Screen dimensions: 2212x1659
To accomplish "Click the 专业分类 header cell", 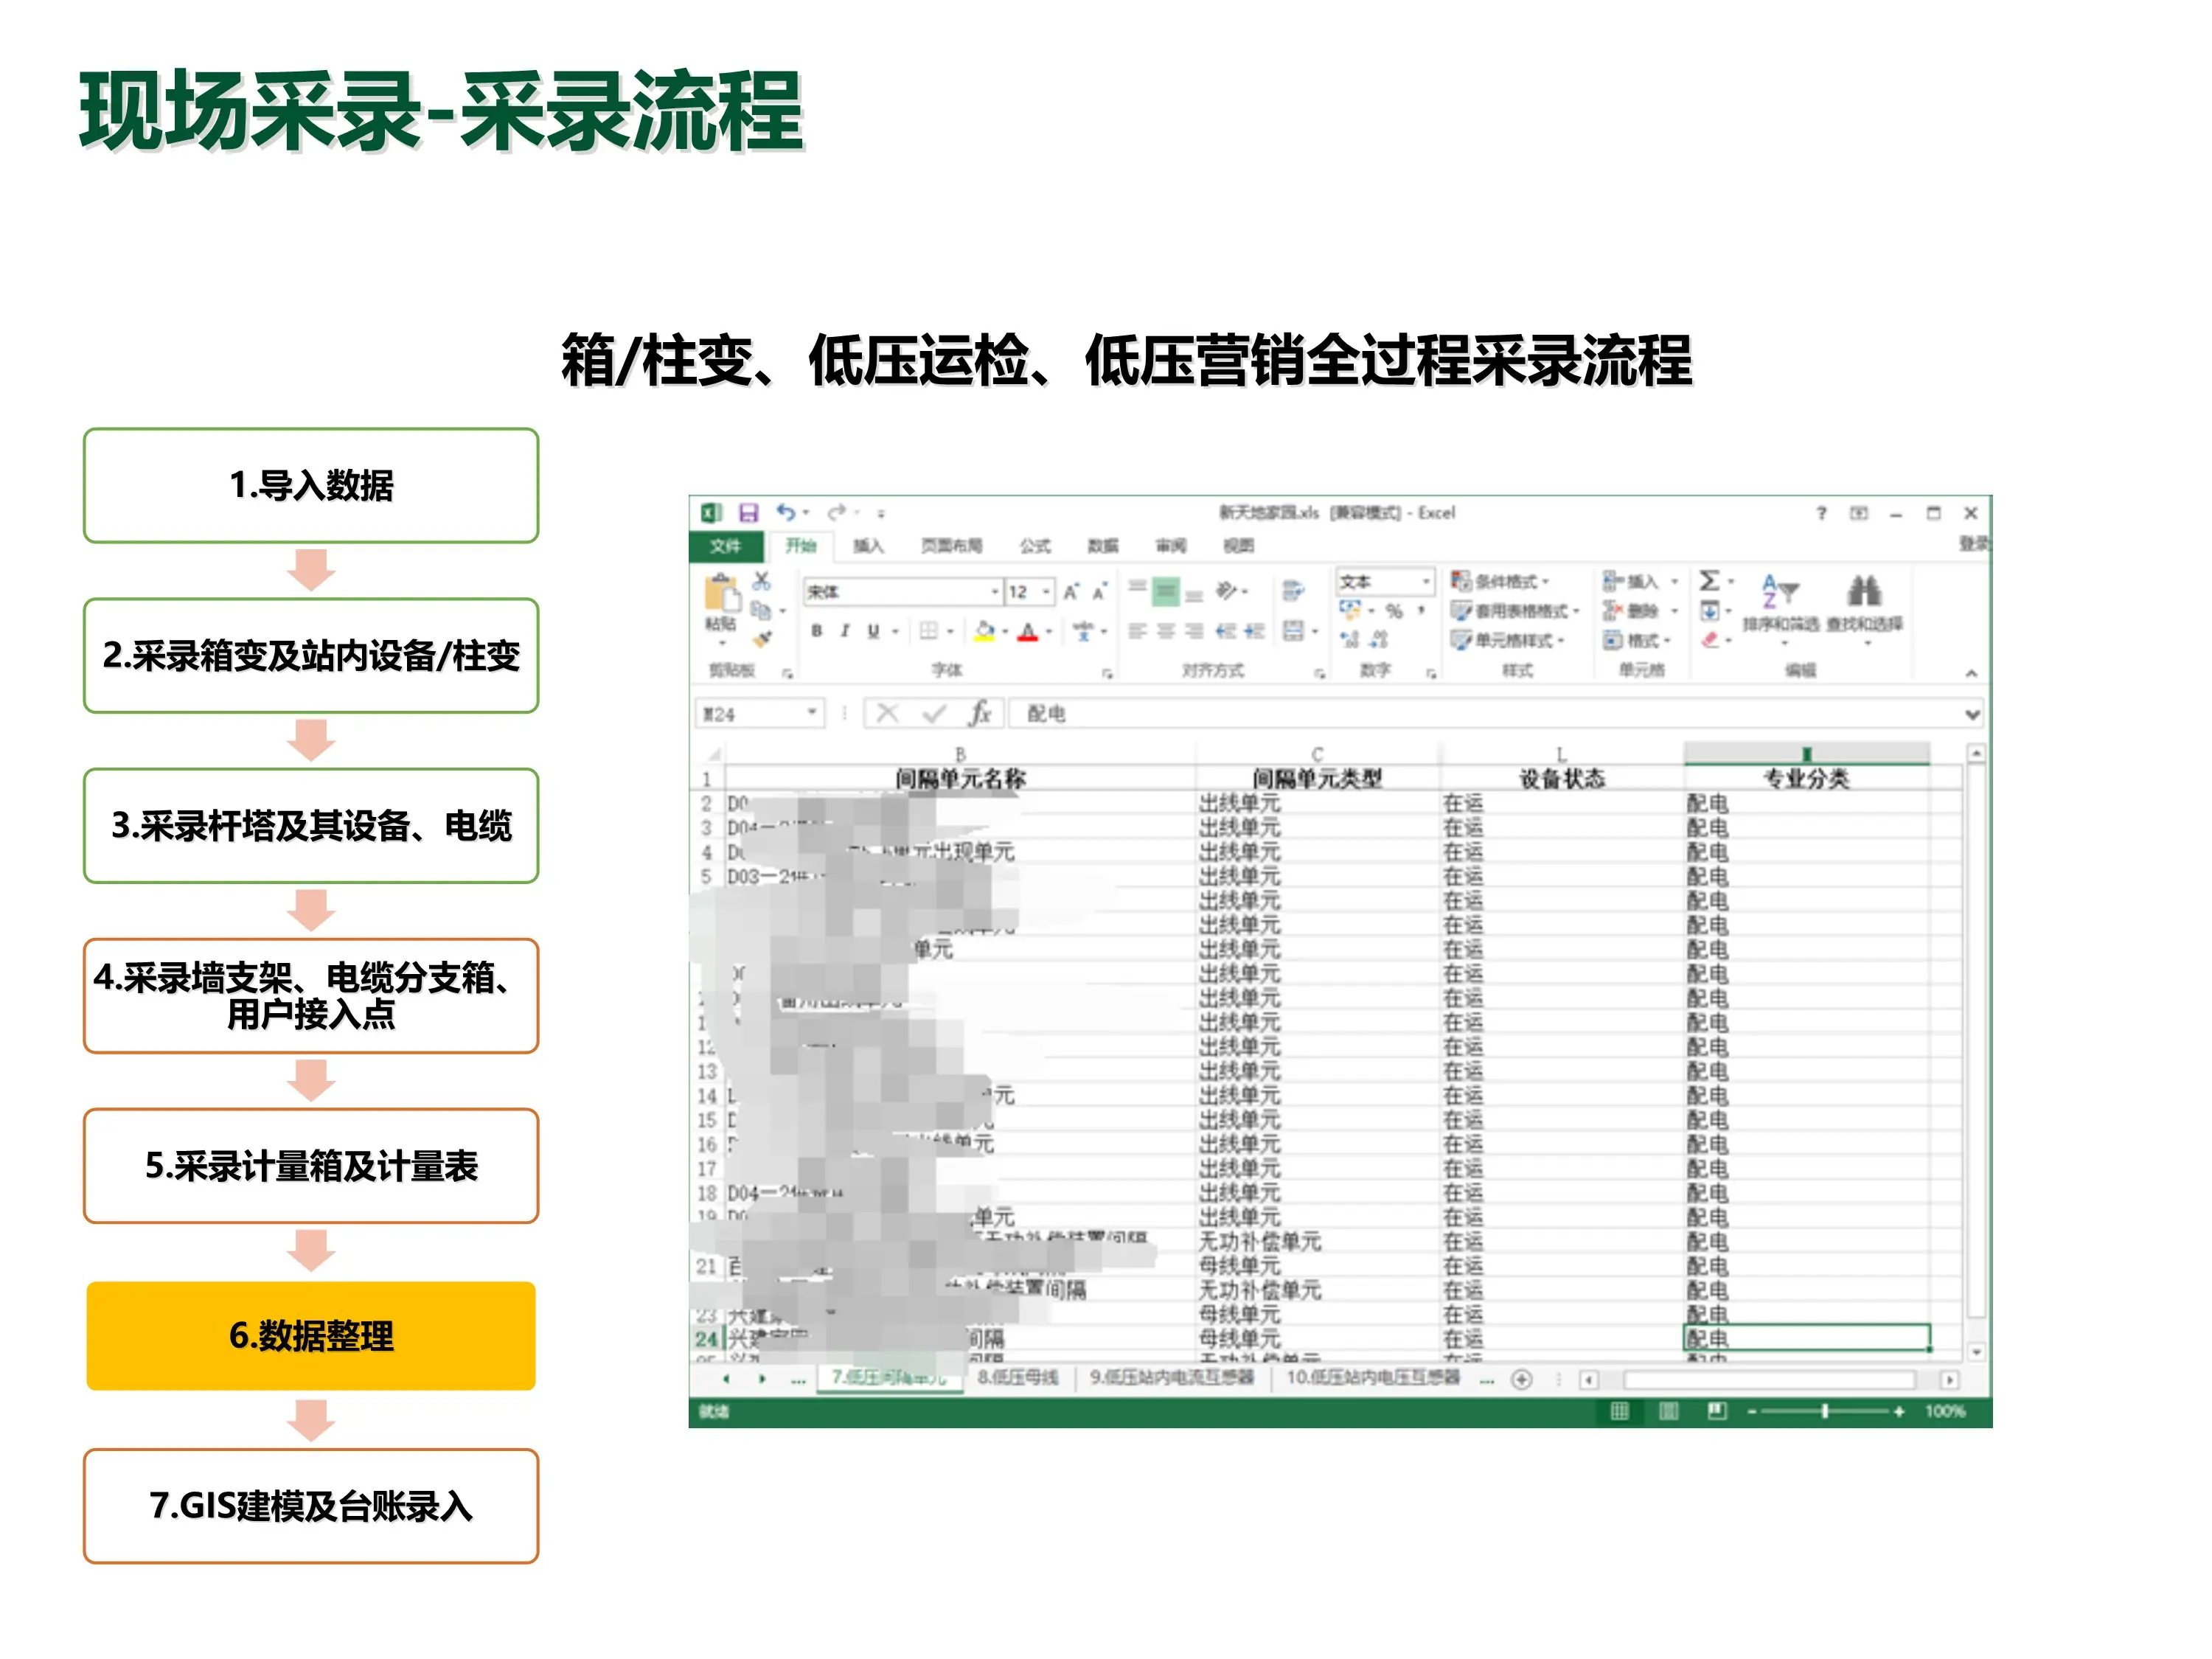I will coord(1806,778).
